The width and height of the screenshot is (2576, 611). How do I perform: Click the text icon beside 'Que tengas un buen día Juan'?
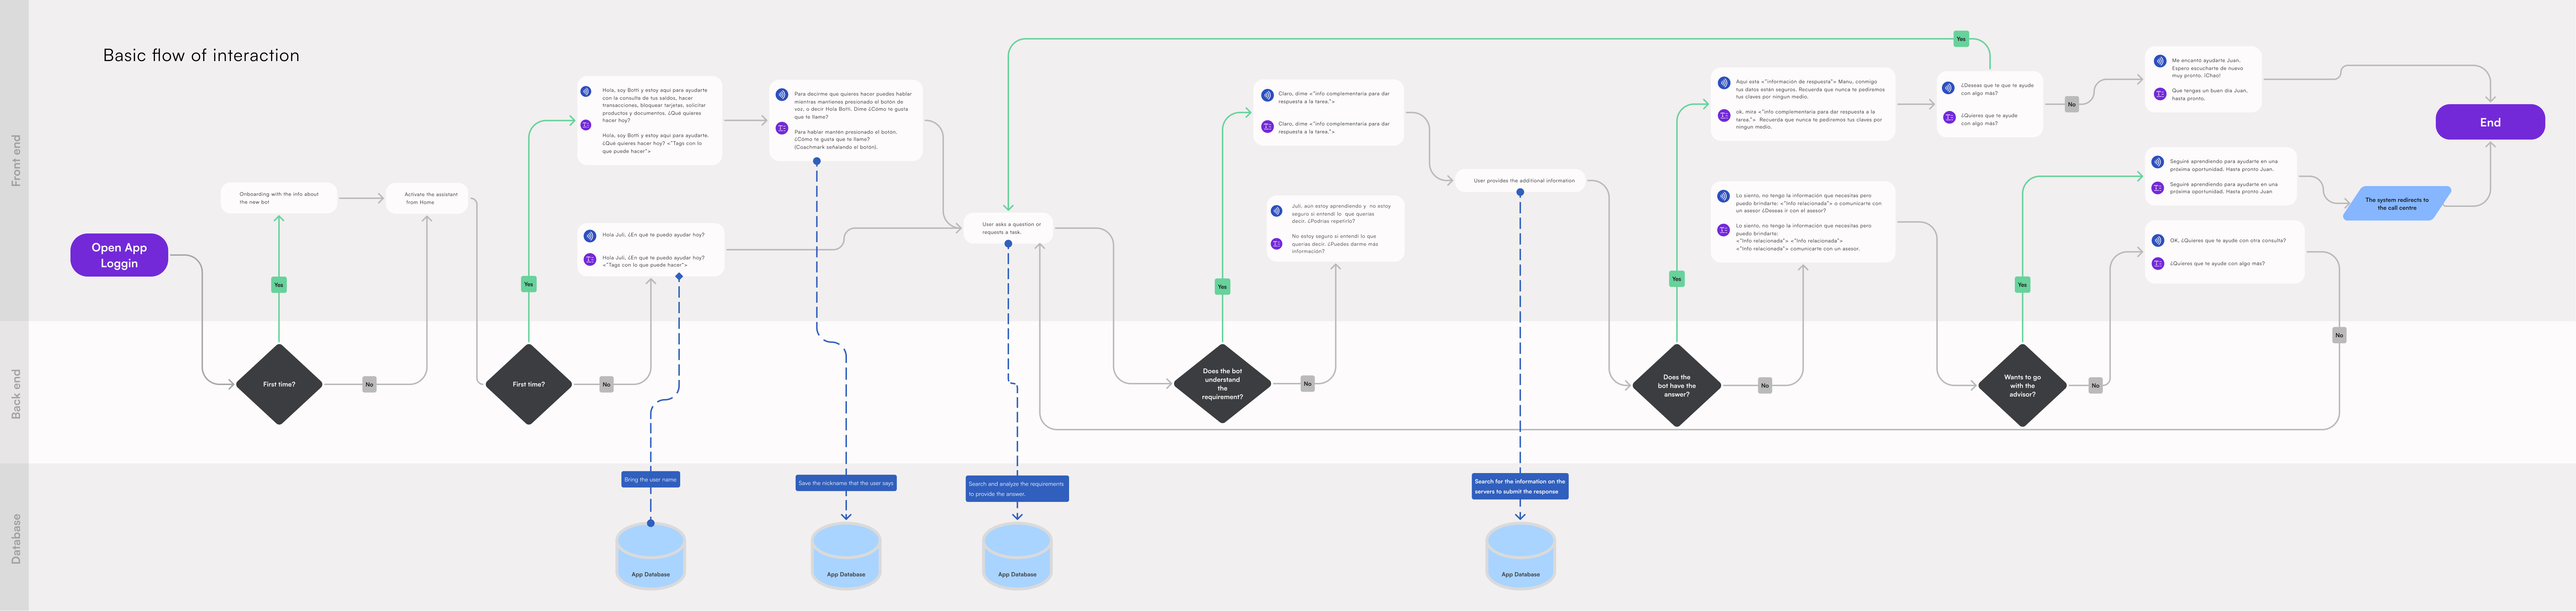click(2160, 94)
